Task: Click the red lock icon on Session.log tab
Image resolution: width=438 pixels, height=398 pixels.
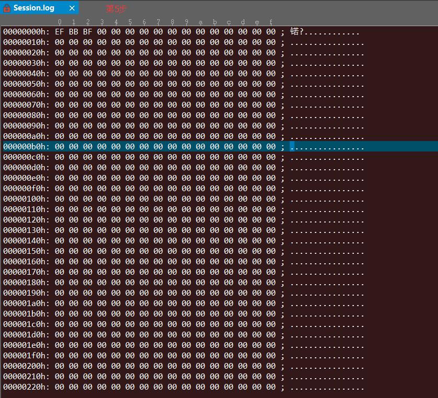Action: coord(7,8)
